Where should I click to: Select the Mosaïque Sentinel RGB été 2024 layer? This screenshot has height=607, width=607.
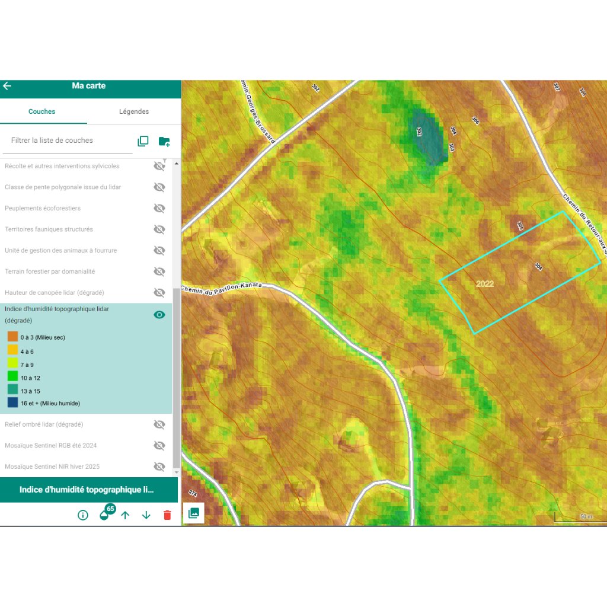tap(51, 445)
